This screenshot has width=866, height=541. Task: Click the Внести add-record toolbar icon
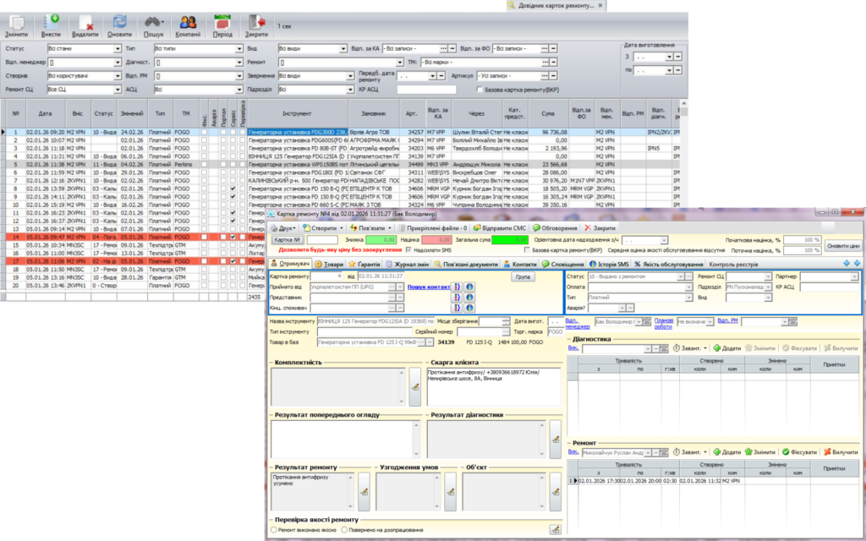click(x=51, y=26)
